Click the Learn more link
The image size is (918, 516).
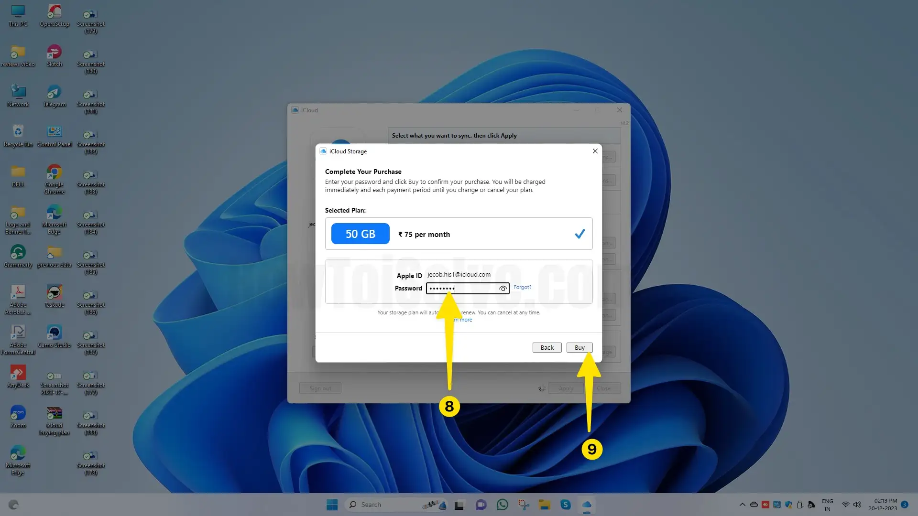(x=461, y=320)
